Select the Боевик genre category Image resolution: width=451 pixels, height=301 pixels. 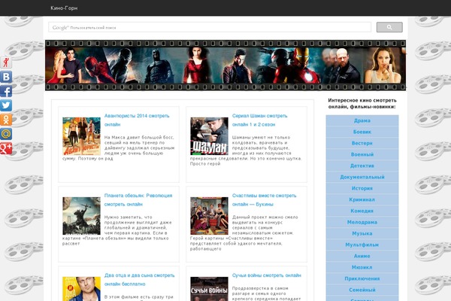pos(362,132)
